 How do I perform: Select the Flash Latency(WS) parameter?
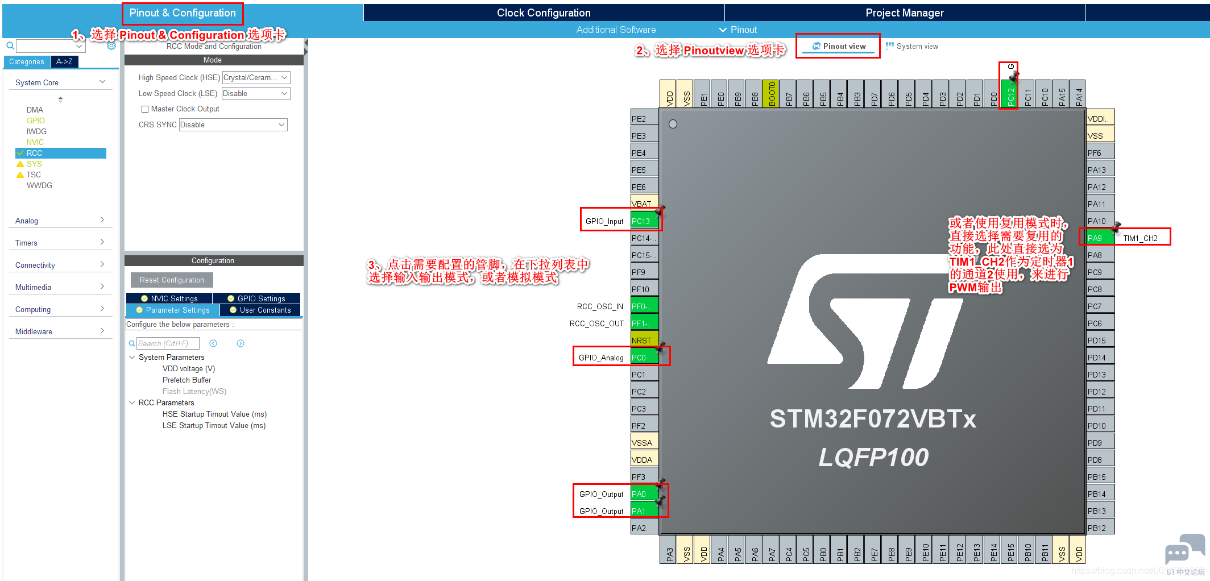point(194,391)
